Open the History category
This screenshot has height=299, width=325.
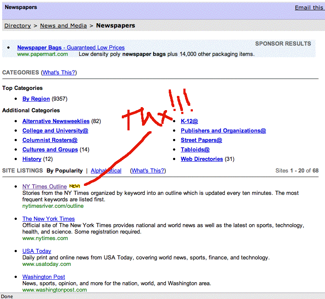click(32, 159)
